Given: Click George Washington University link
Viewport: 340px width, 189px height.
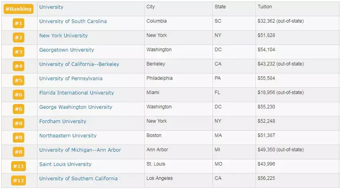Looking at the screenshot, I should click(76, 107).
